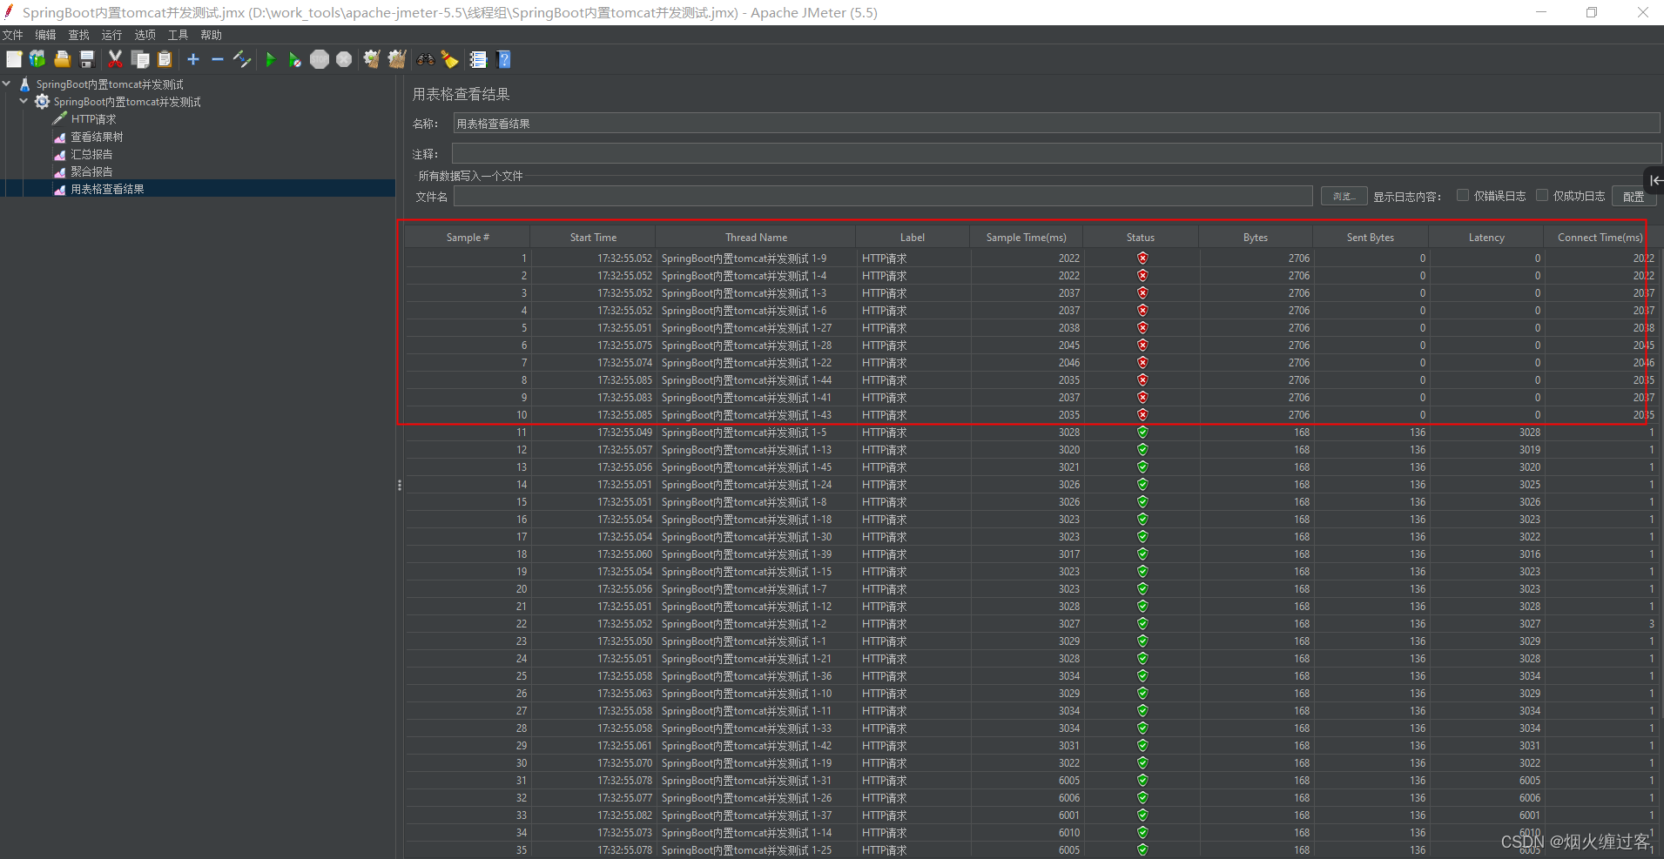The width and height of the screenshot is (1664, 859).
Task: Select 汇总报告 in the tree
Action: (x=91, y=154)
